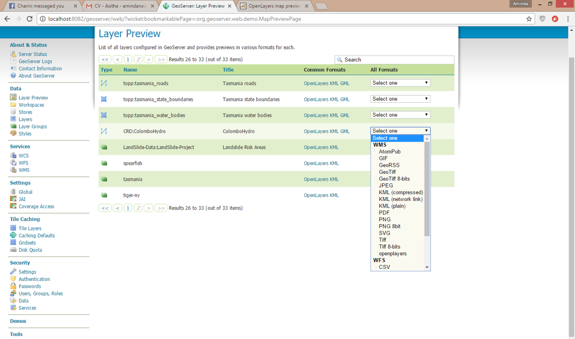
Task: Sort layers by Title column header
Action: coord(228,70)
